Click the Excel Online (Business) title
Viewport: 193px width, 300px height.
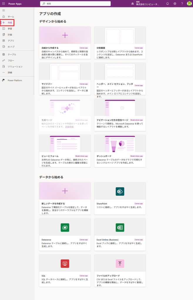pyautogui.click(x=108, y=240)
